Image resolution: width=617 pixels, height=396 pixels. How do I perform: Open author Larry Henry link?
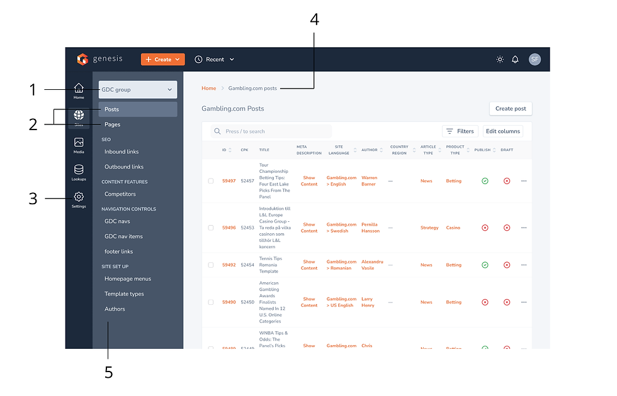[368, 302]
